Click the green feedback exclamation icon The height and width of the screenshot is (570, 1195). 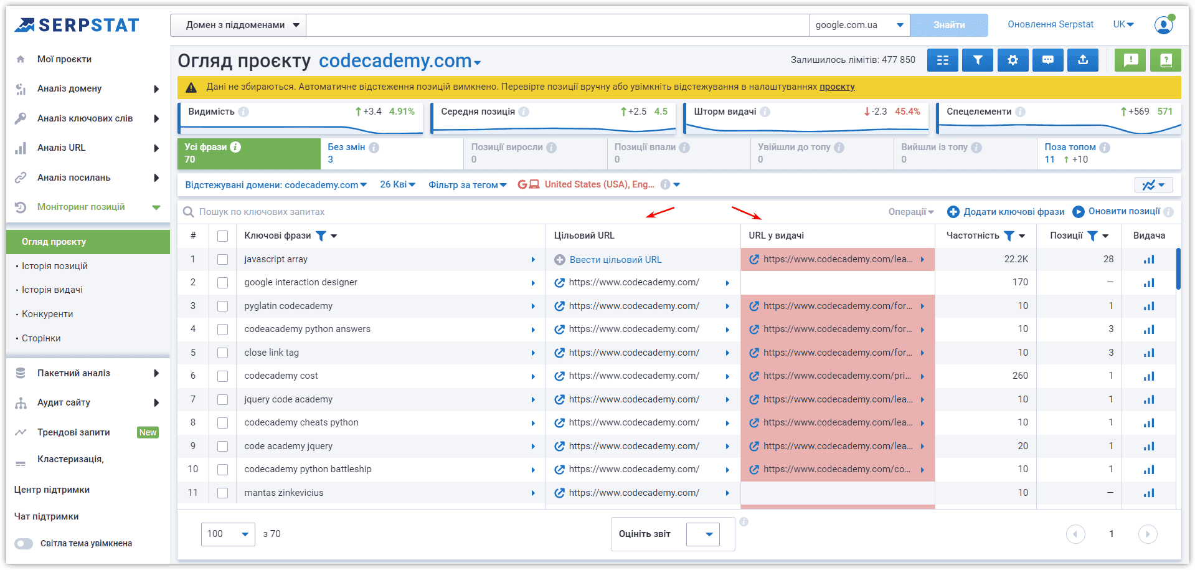click(1130, 60)
